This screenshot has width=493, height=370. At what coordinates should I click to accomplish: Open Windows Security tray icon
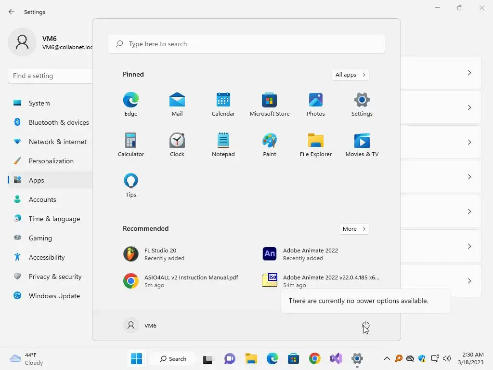pyautogui.click(x=422, y=358)
